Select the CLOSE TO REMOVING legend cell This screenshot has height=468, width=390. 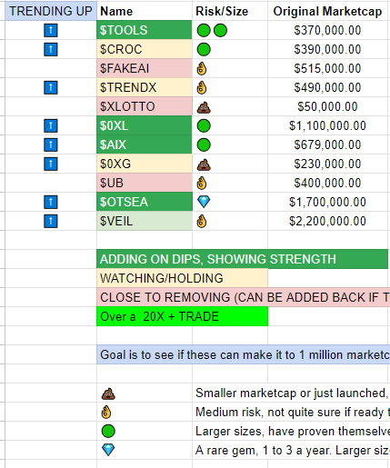(244, 297)
